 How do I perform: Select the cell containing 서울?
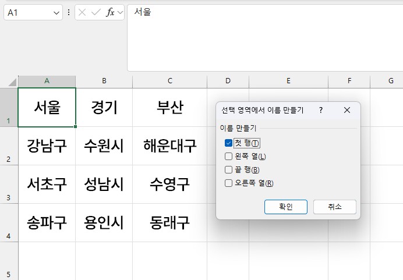47,107
